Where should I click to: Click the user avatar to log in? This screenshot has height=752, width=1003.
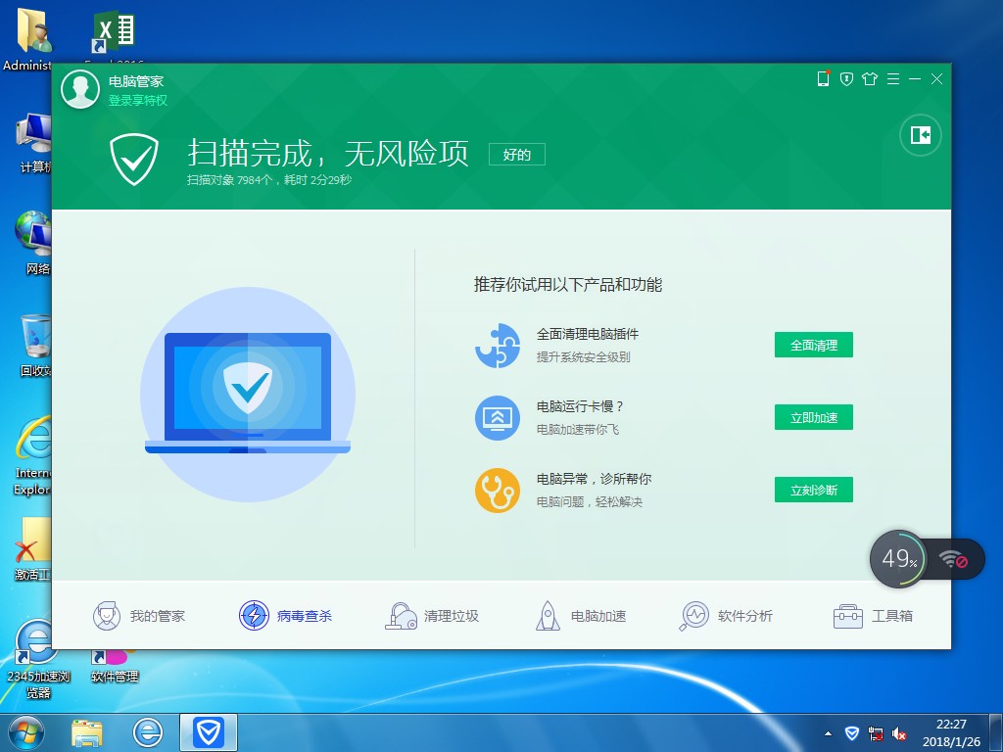click(80, 89)
